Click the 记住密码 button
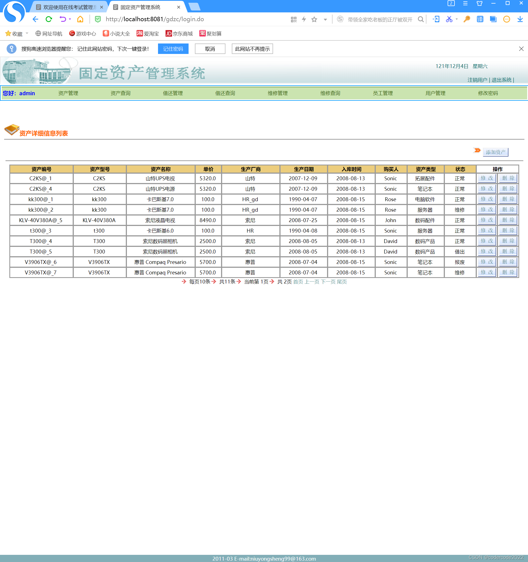Image resolution: width=528 pixels, height=562 pixels. [173, 49]
